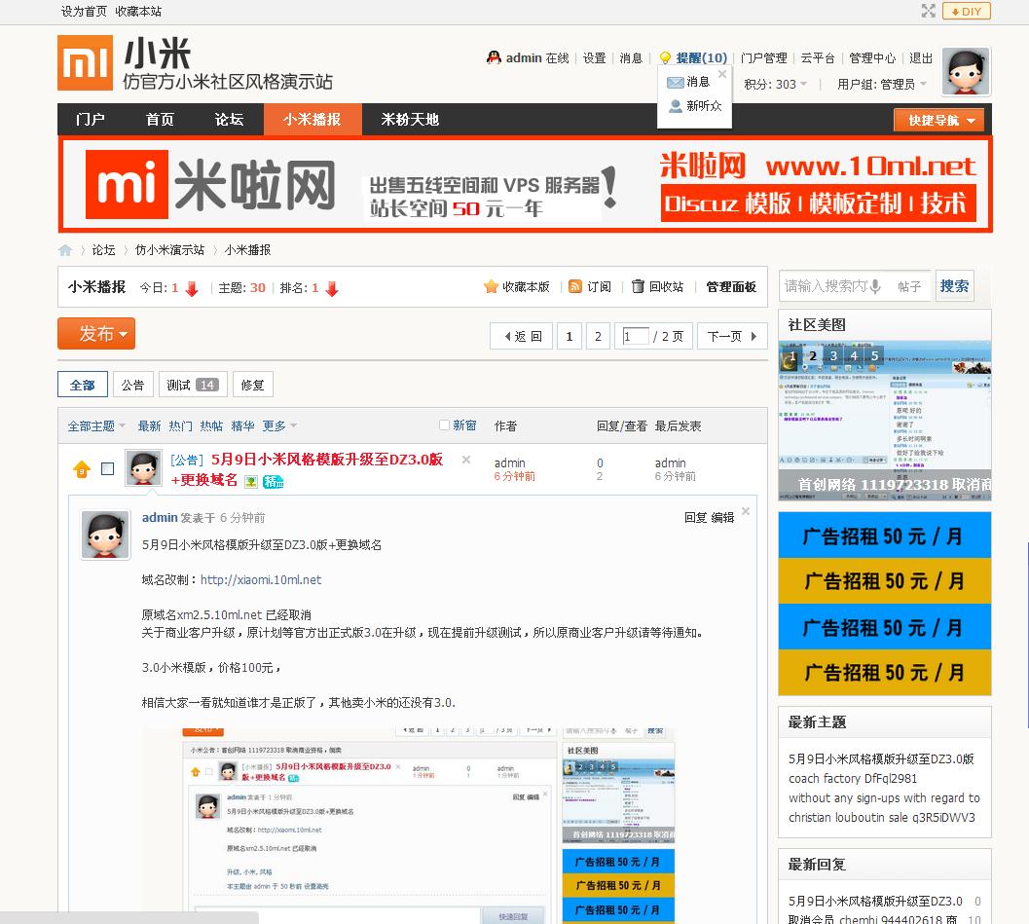Click the 下一页 next page button

(x=732, y=337)
